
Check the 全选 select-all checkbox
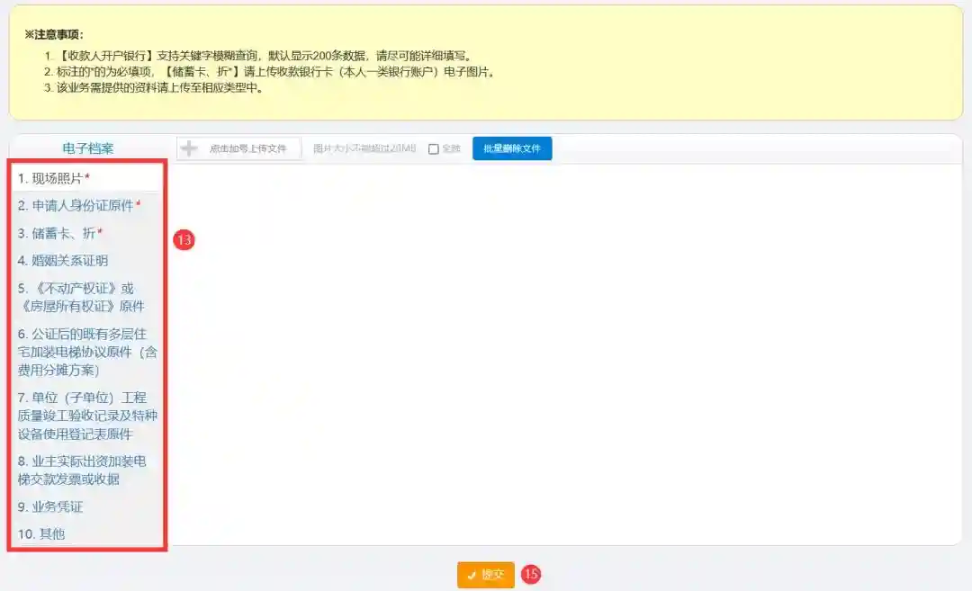click(434, 149)
